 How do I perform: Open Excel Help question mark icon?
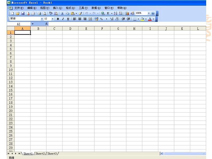153,13
